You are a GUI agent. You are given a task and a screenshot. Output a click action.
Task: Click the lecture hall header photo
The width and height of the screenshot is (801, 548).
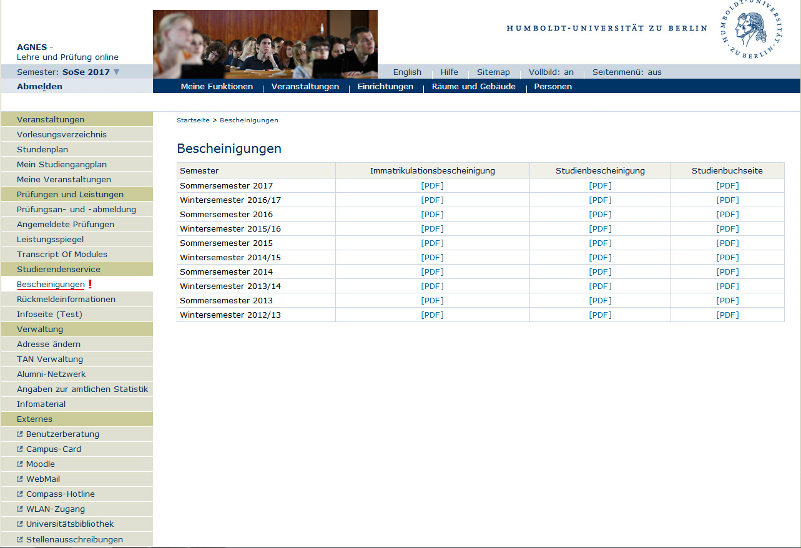point(265,44)
